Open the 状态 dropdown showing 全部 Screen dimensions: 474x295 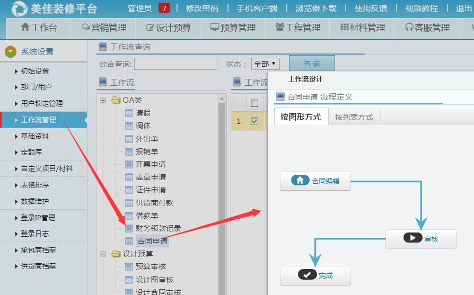tap(266, 64)
